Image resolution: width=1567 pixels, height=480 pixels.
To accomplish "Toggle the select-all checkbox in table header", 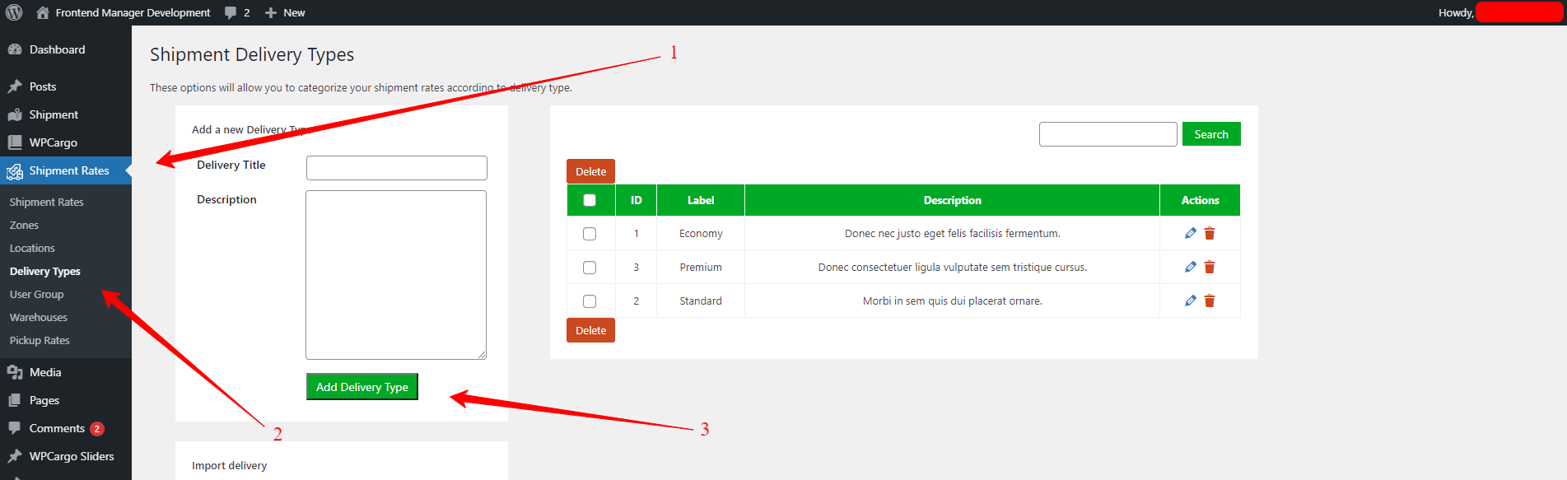I will click(590, 200).
